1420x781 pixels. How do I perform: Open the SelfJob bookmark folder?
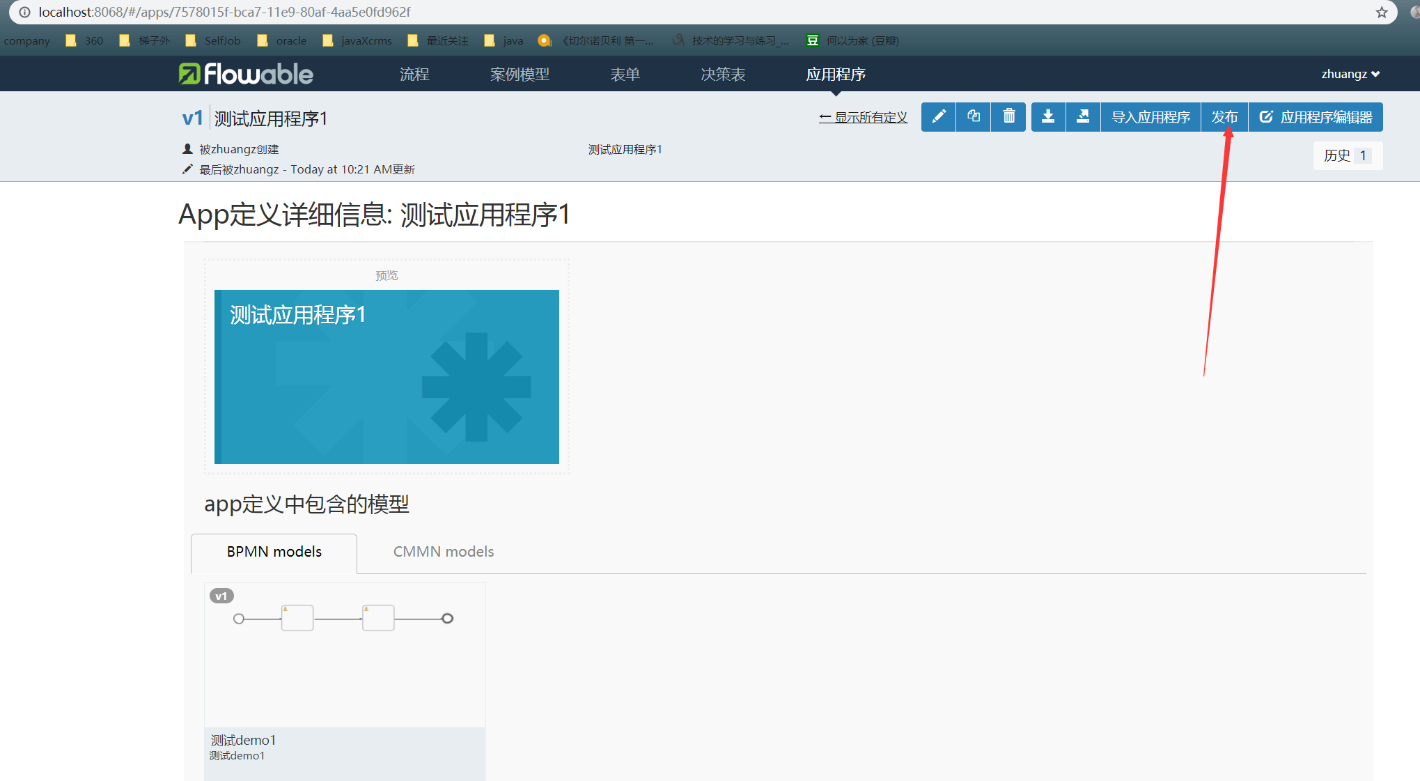point(213,40)
